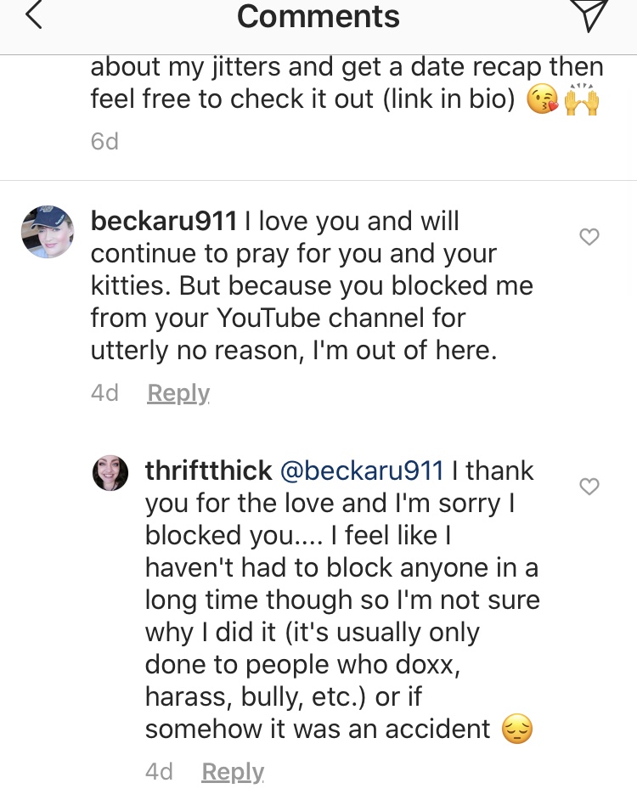
Task: Follow the @beckaru911 mention link
Action: pyautogui.click(x=362, y=470)
